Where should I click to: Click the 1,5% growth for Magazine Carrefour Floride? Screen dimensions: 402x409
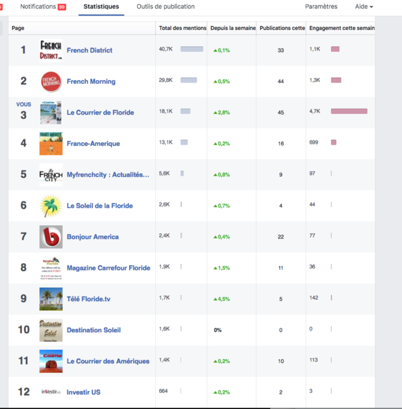[222, 268]
